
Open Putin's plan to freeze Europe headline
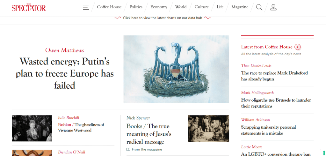(65, 73)
